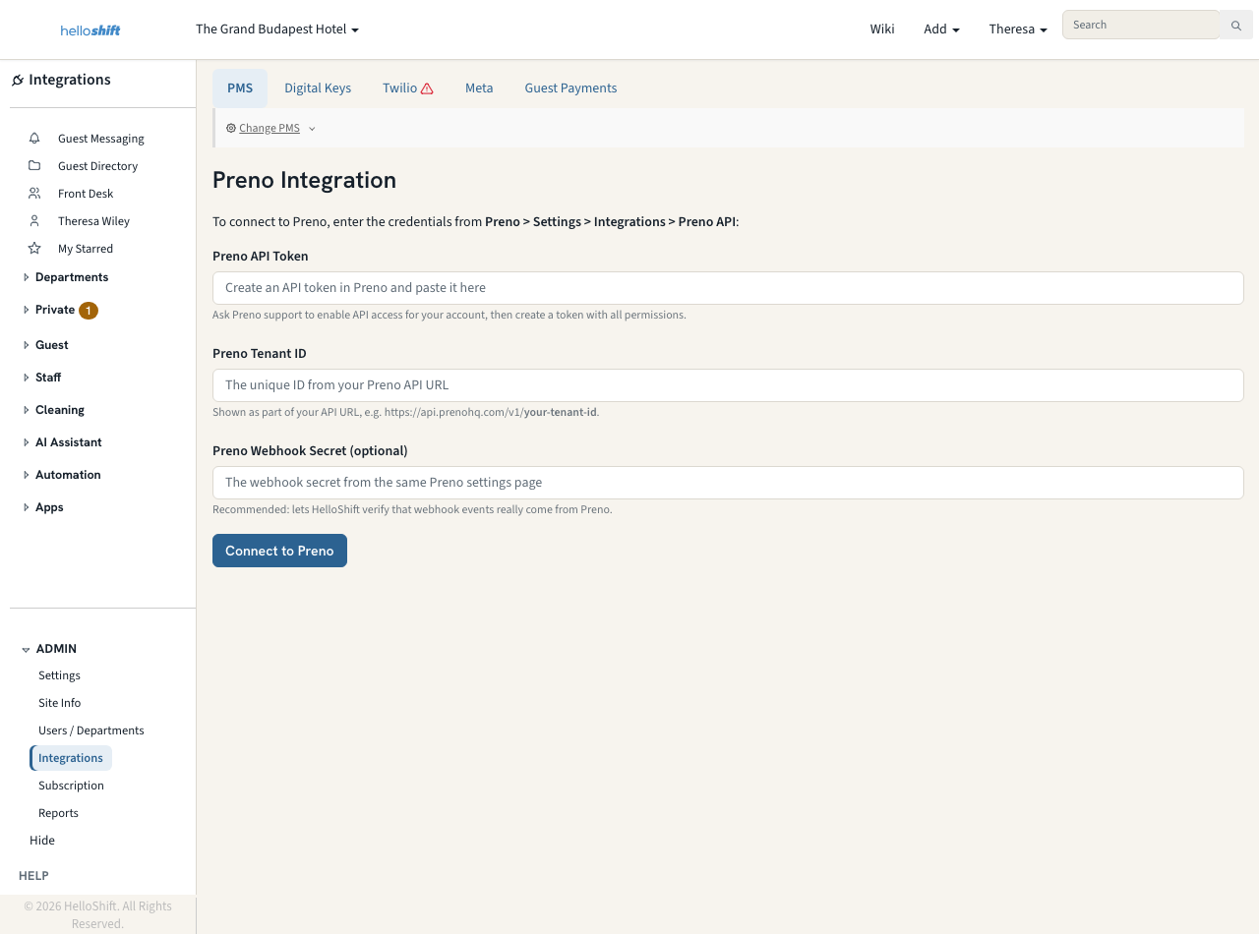The width and height of the screenshot is (1259, 934).
Task: Click the Twilio warning triangle icon
Action: tap(427, 88)
